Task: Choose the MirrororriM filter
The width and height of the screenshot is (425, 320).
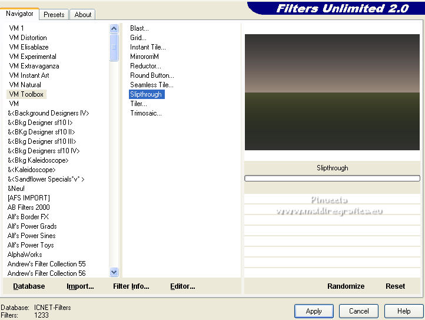Action: (144, 57)
